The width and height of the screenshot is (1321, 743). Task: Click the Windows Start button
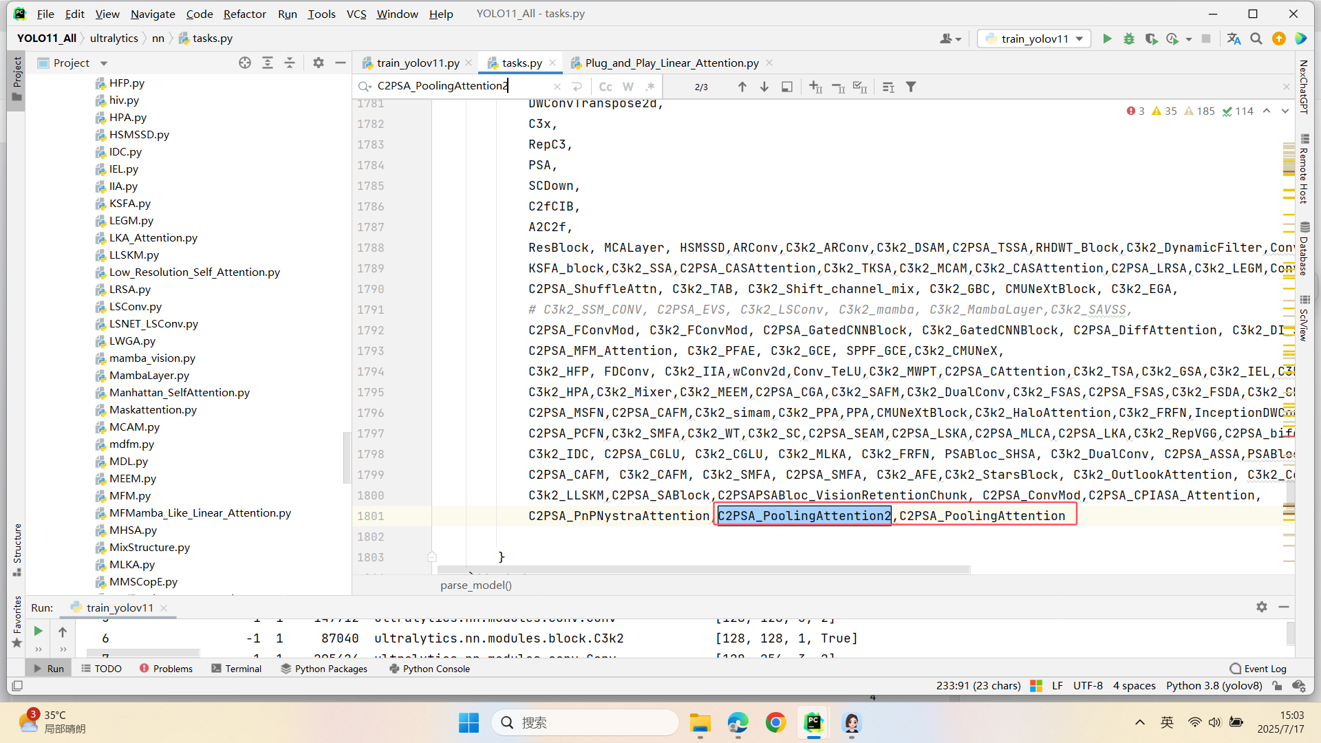469,722
